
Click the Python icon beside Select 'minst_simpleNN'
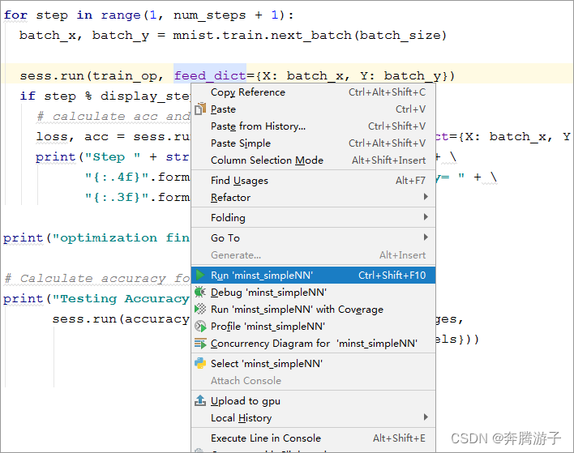[200, 363]
